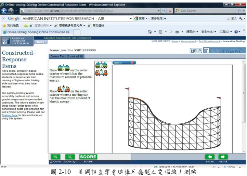Open the Google toolbar wrench settings
This screenshot has width=247, height=176.
pyautogui.click(x=241, y=18)
